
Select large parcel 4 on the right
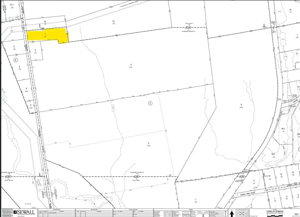pyautogui.click(x=241, y=105)
